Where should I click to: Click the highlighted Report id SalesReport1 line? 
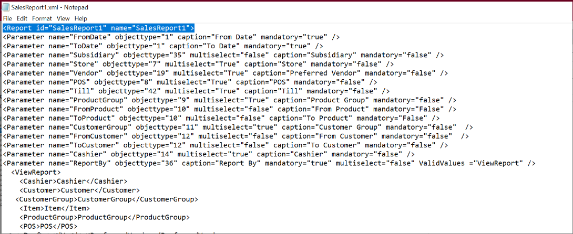pyautogui.click(x=98, y=28)
